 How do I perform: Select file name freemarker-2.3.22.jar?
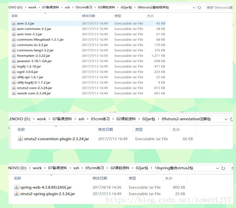tap(34, 56)
